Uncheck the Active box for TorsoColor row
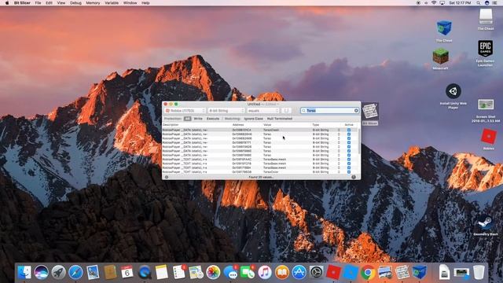 pos(349,171)
